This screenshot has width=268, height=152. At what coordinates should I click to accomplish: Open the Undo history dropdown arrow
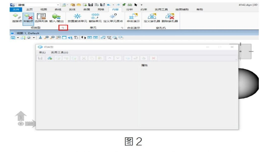click(113, 5)
